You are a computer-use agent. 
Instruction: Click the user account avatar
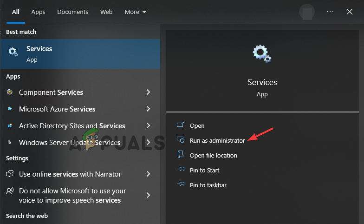click(307, 12)
